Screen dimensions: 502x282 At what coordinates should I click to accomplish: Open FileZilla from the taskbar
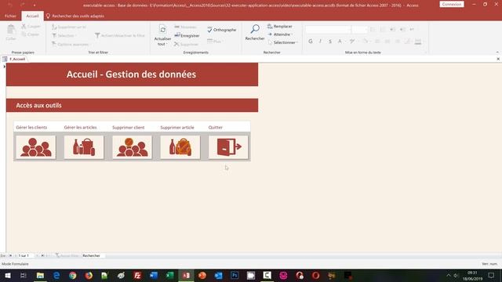(x=137, y=275)
